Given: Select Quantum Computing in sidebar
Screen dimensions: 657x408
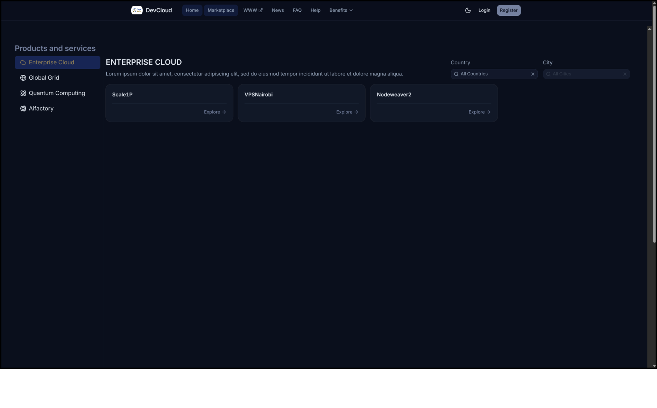Looking at the screenshot, I should [57, 93].
